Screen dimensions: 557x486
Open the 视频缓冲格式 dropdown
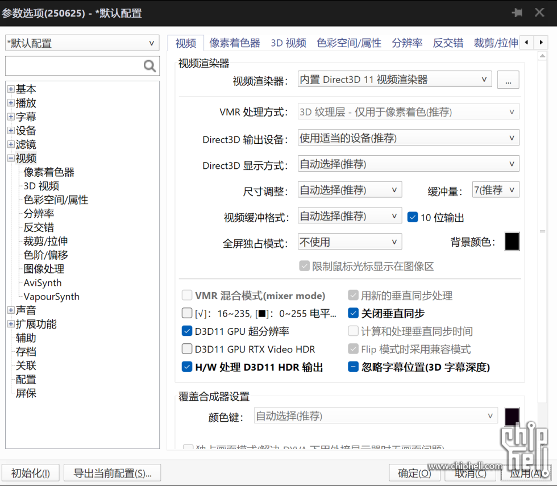tap(350, 215)
